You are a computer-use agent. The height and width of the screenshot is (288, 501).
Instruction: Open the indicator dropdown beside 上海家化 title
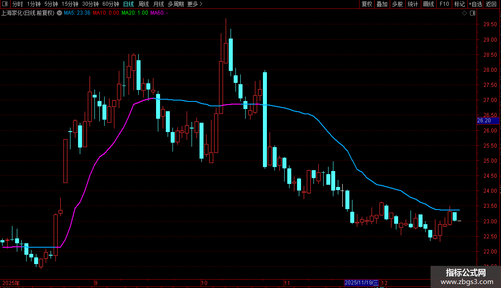click(x=59, y=13)
